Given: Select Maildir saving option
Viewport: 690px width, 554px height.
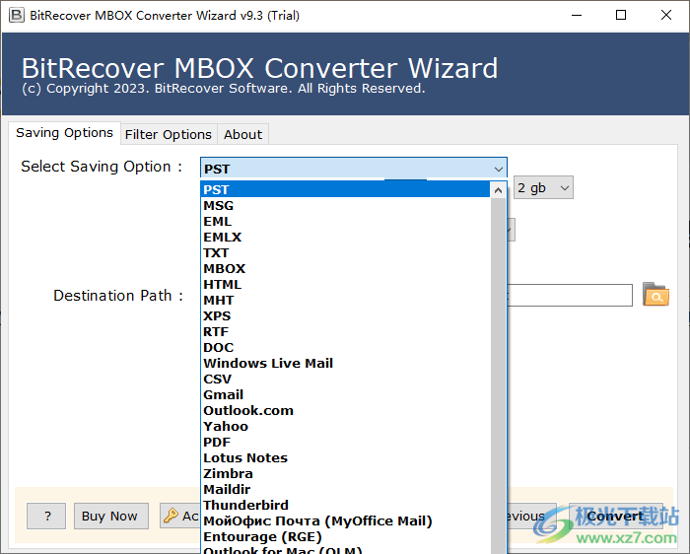Looking at the screenshot, I should pos(345,489).
